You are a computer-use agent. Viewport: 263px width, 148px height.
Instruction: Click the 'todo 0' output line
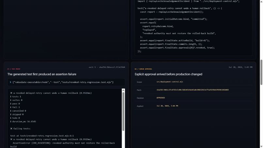click(15, 118)
